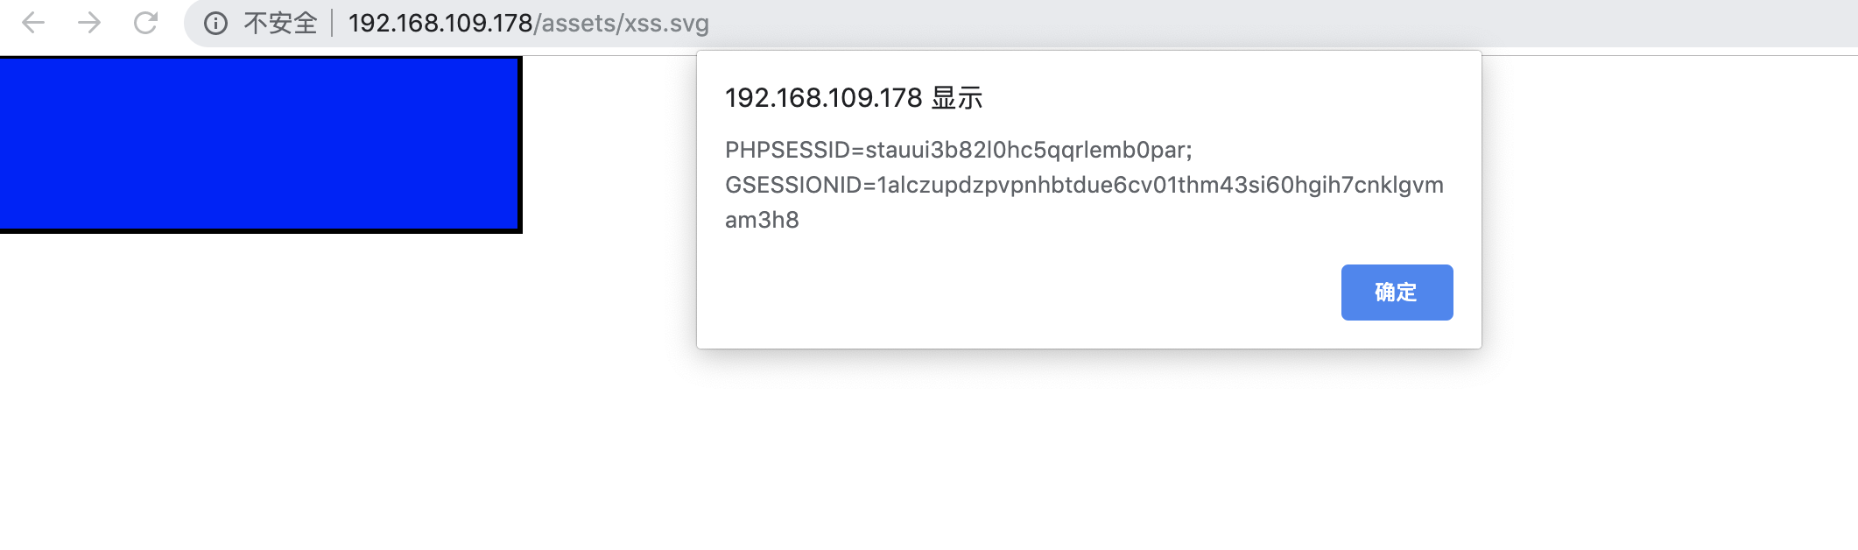Click blank alert area left of 确定

tap(1007, 293)
